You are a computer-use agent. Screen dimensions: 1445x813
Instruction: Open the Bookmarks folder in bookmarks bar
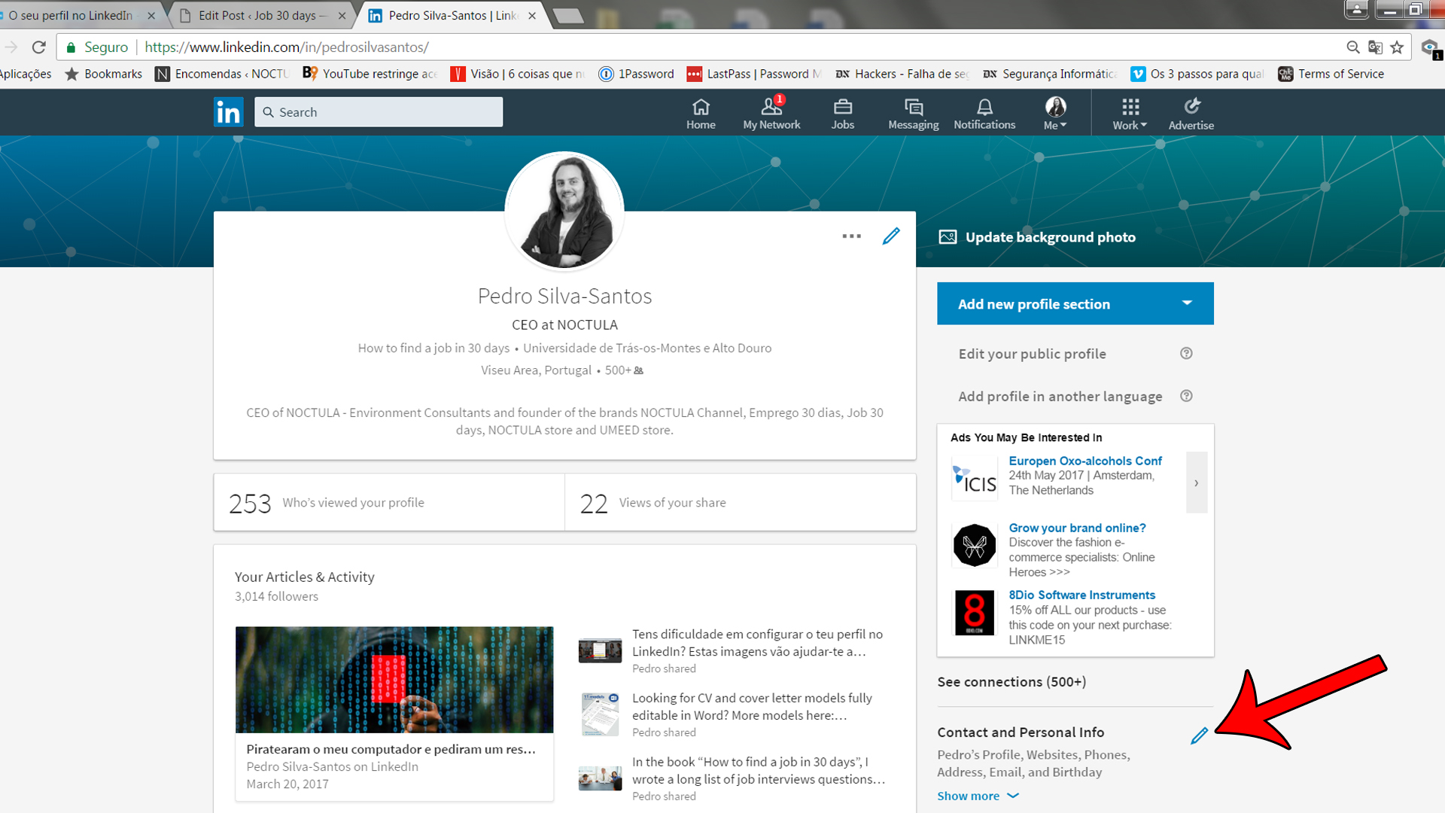[x=103, y=74]
